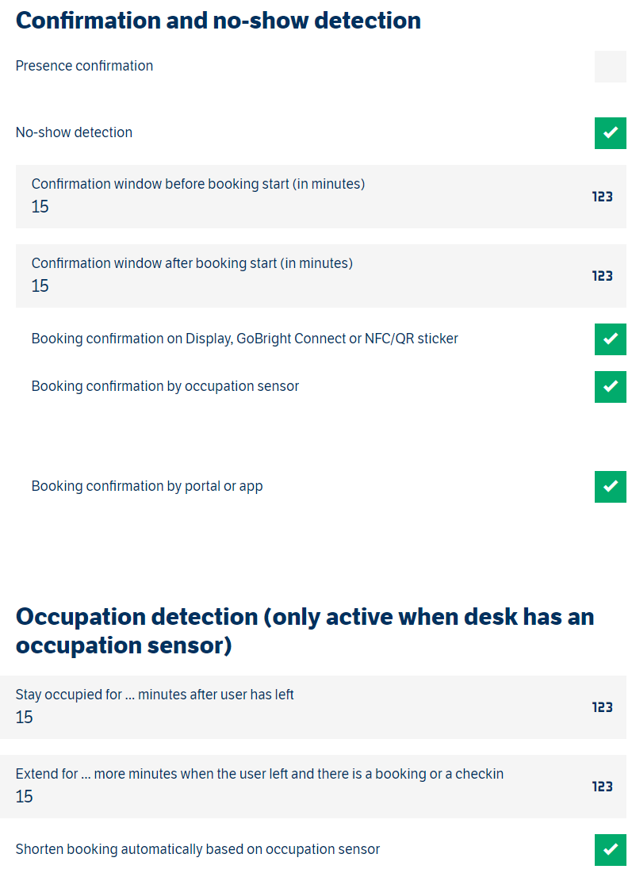The height and width of the screenshot is (873, 632).
Task: Click the 'Booking confirmation by portal or app' label text
Action: tap(147, 486)
